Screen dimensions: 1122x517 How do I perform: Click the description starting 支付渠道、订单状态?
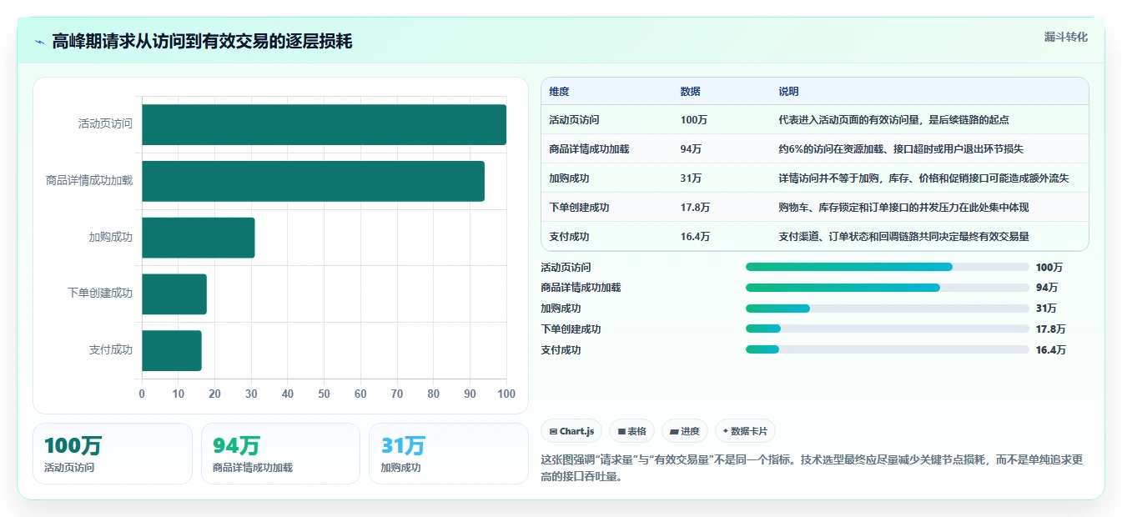[x=904, y=237]
